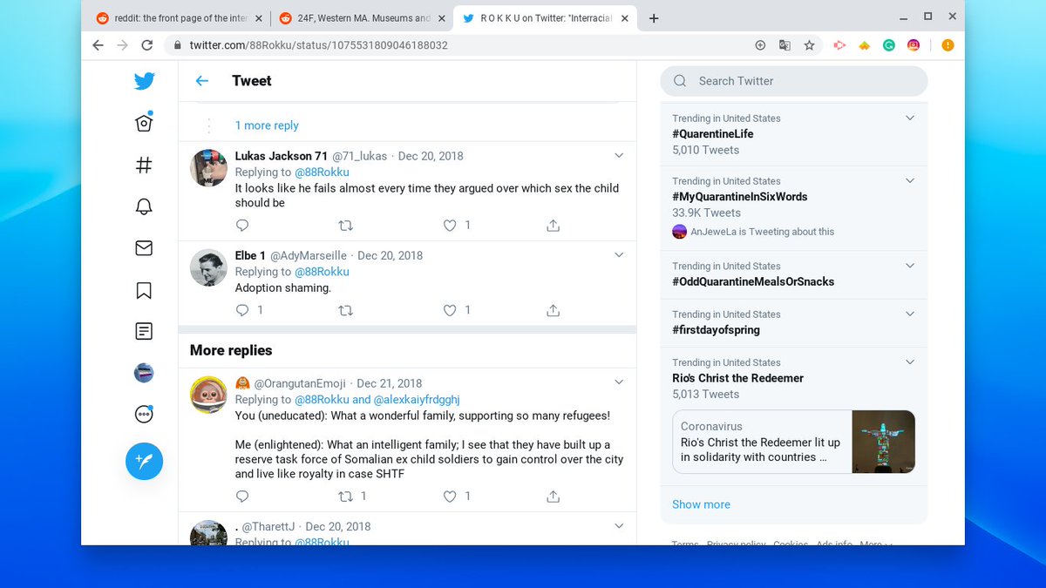1046x588 pixels.
Task: Open tweet options chevron for @OrangutanEmoji
Action: point(619,382)
